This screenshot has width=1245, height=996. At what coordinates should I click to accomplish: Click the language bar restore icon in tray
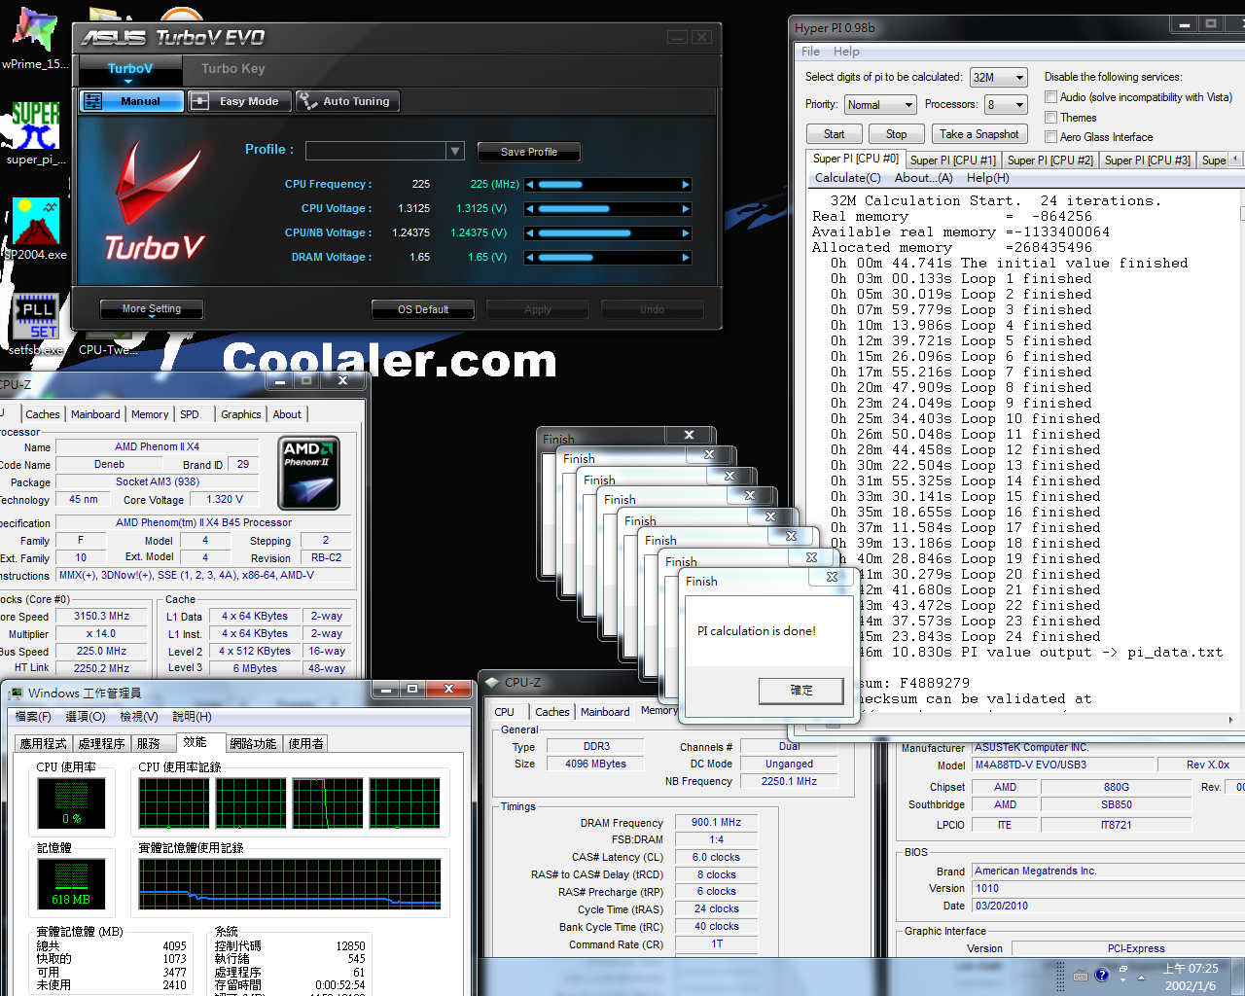[1123, 969]
